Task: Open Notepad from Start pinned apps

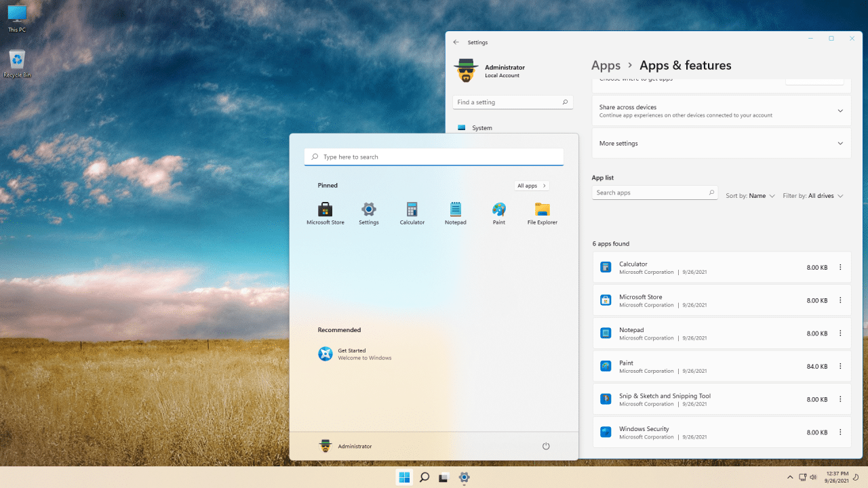Action: coord(456,213)
